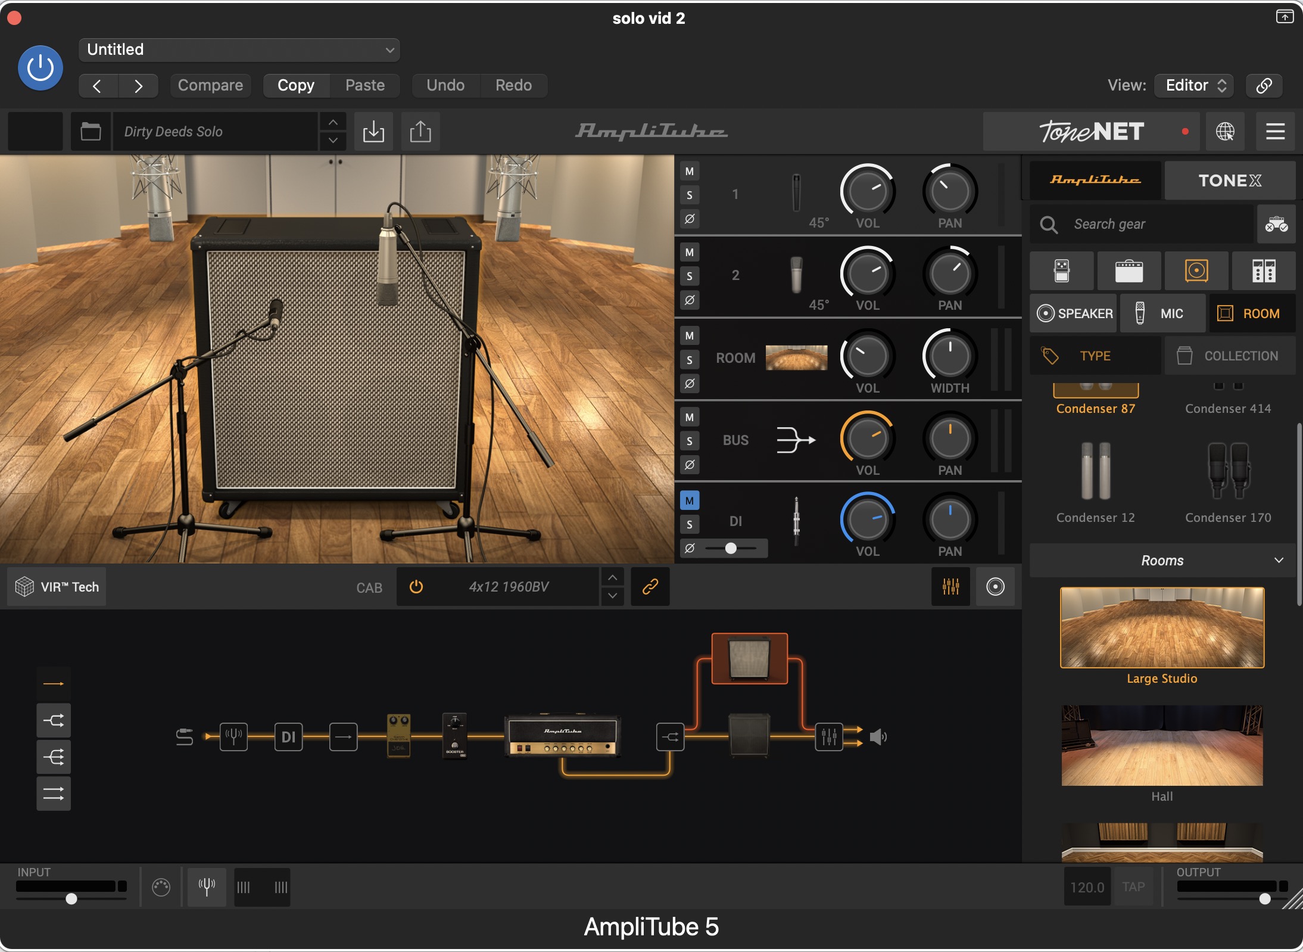Viewport: 1303px width, 952px height.
Task: Select the amp head gear category icon
Action: (1129, 271)
